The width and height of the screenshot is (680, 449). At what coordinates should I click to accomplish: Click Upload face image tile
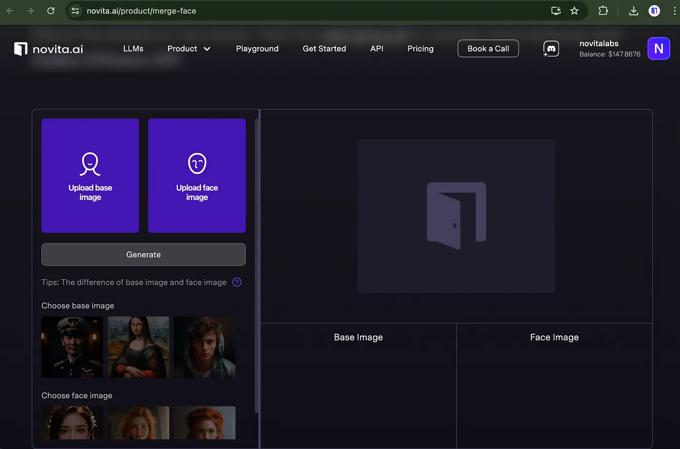coord(197,176)
